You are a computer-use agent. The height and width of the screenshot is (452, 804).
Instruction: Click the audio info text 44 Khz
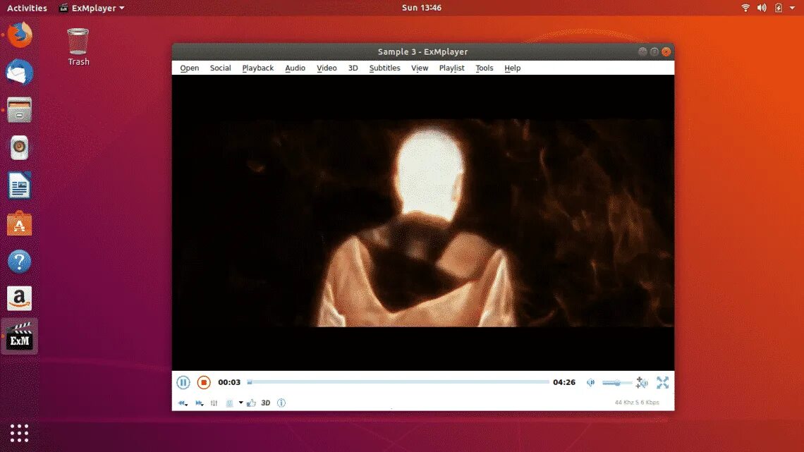coord(637,403)
